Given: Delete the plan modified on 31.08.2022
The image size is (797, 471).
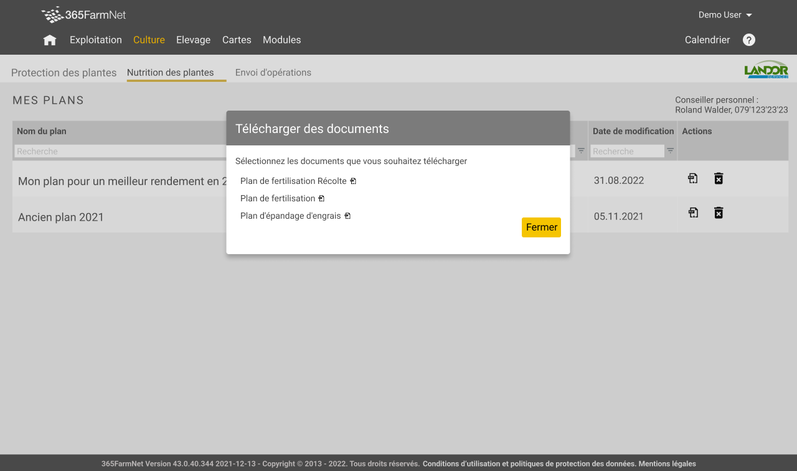Looking at the screenshot, I should pos(719,179).
